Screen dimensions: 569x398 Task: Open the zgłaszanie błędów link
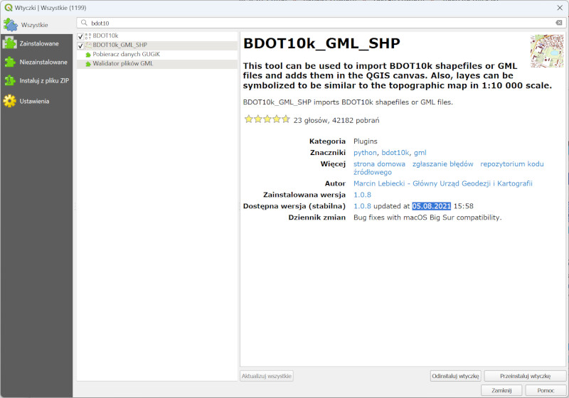point(442,164)
